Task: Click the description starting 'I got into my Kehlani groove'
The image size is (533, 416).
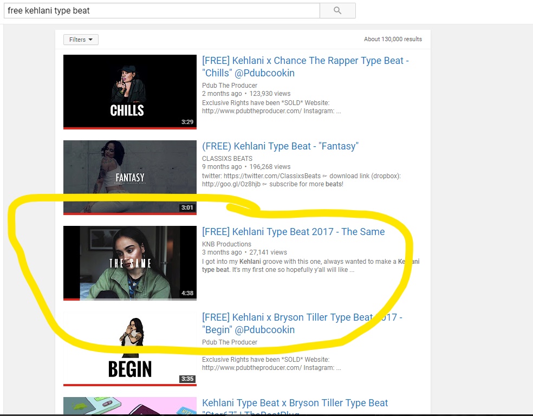Action: click(x=311, y=265)
